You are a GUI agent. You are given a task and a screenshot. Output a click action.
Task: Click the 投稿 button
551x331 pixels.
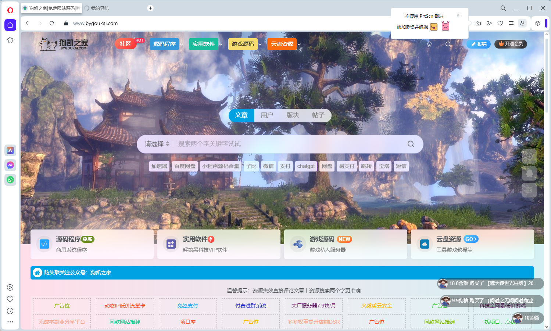(x=479, y=44)
